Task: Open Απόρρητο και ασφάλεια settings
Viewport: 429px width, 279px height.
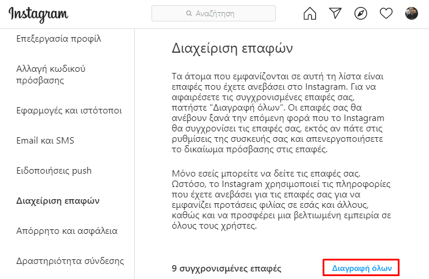Action: tap(66, 231)
